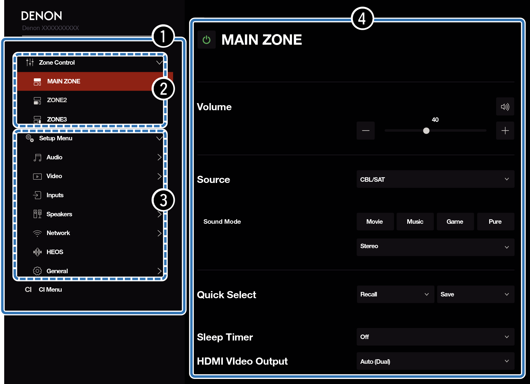Click the Network wifi icon
This screenshot has width=530, height=384.
[x=37, y=233]
